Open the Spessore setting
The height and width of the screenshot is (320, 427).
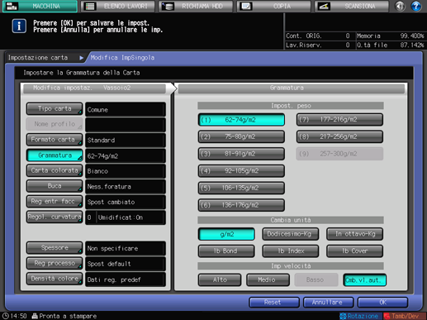coord(55,248)
